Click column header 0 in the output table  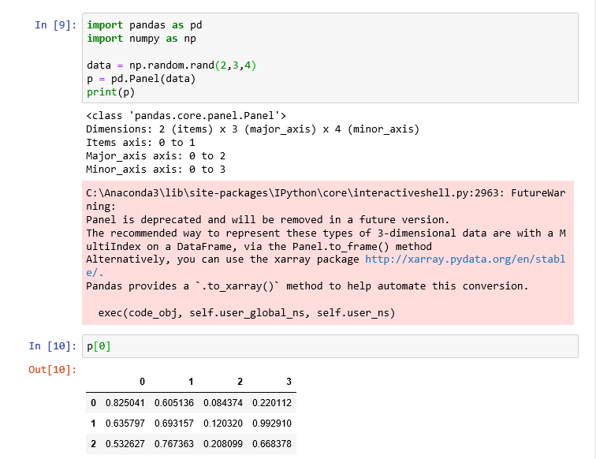142,382
